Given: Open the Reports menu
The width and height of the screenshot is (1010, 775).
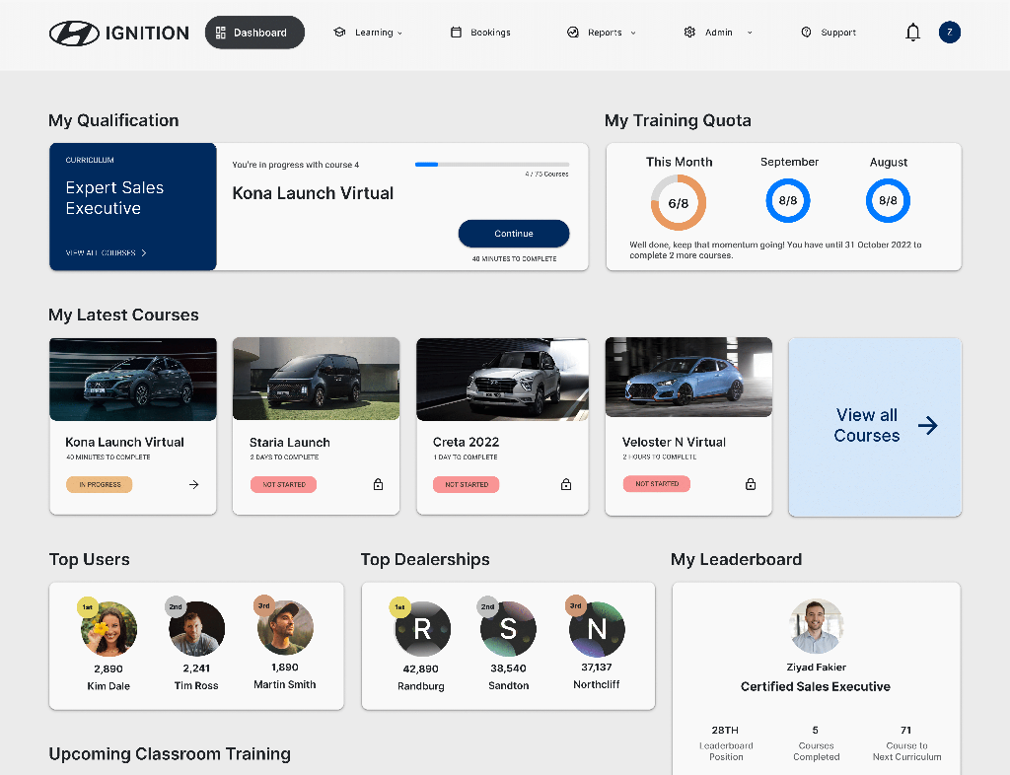Looking at the screenshot, I should pyautogui.click(x=601, y=33).
